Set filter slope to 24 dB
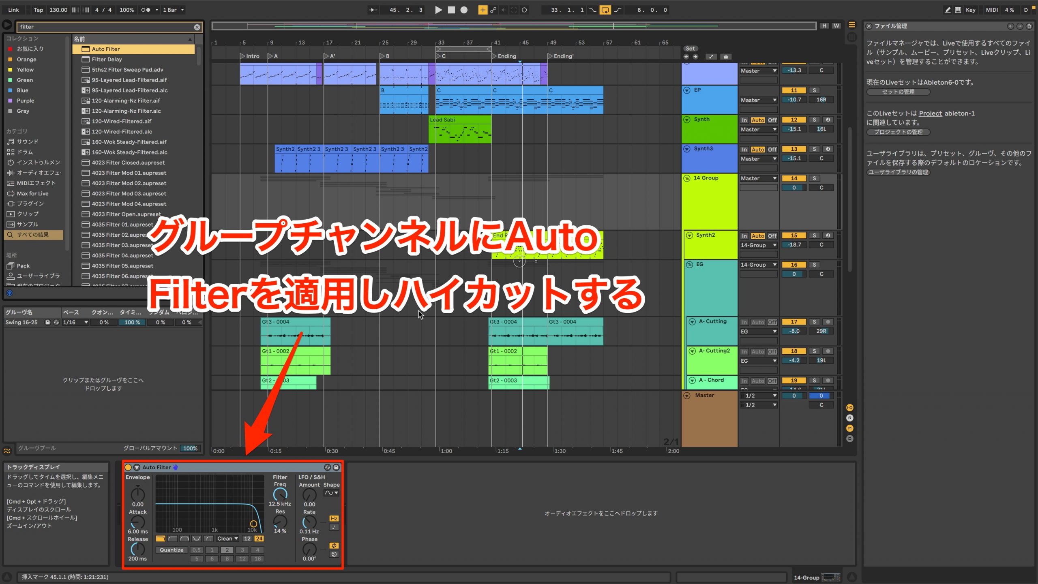Screen dimensions: 1038x584 [x=259, y=539]
